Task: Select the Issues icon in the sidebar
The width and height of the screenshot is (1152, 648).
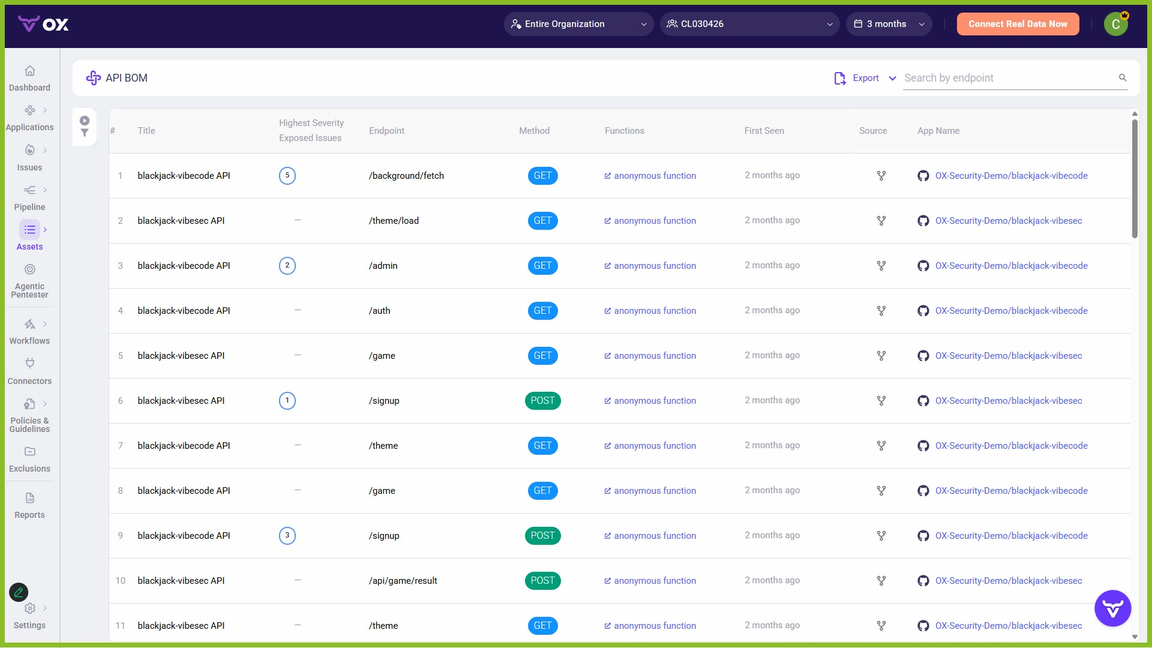Action: click(x=29, y=150)
